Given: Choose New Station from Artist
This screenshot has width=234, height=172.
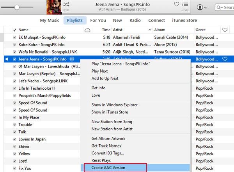Looking at the screenshot, I should 135,129.
